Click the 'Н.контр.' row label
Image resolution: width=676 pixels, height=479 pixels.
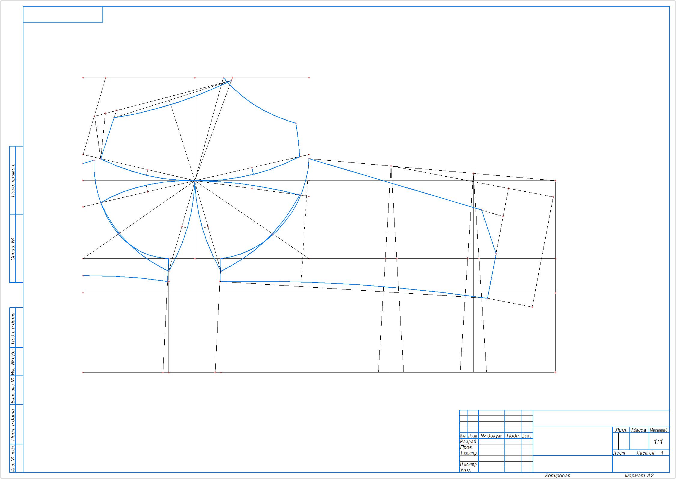[469, 464]
